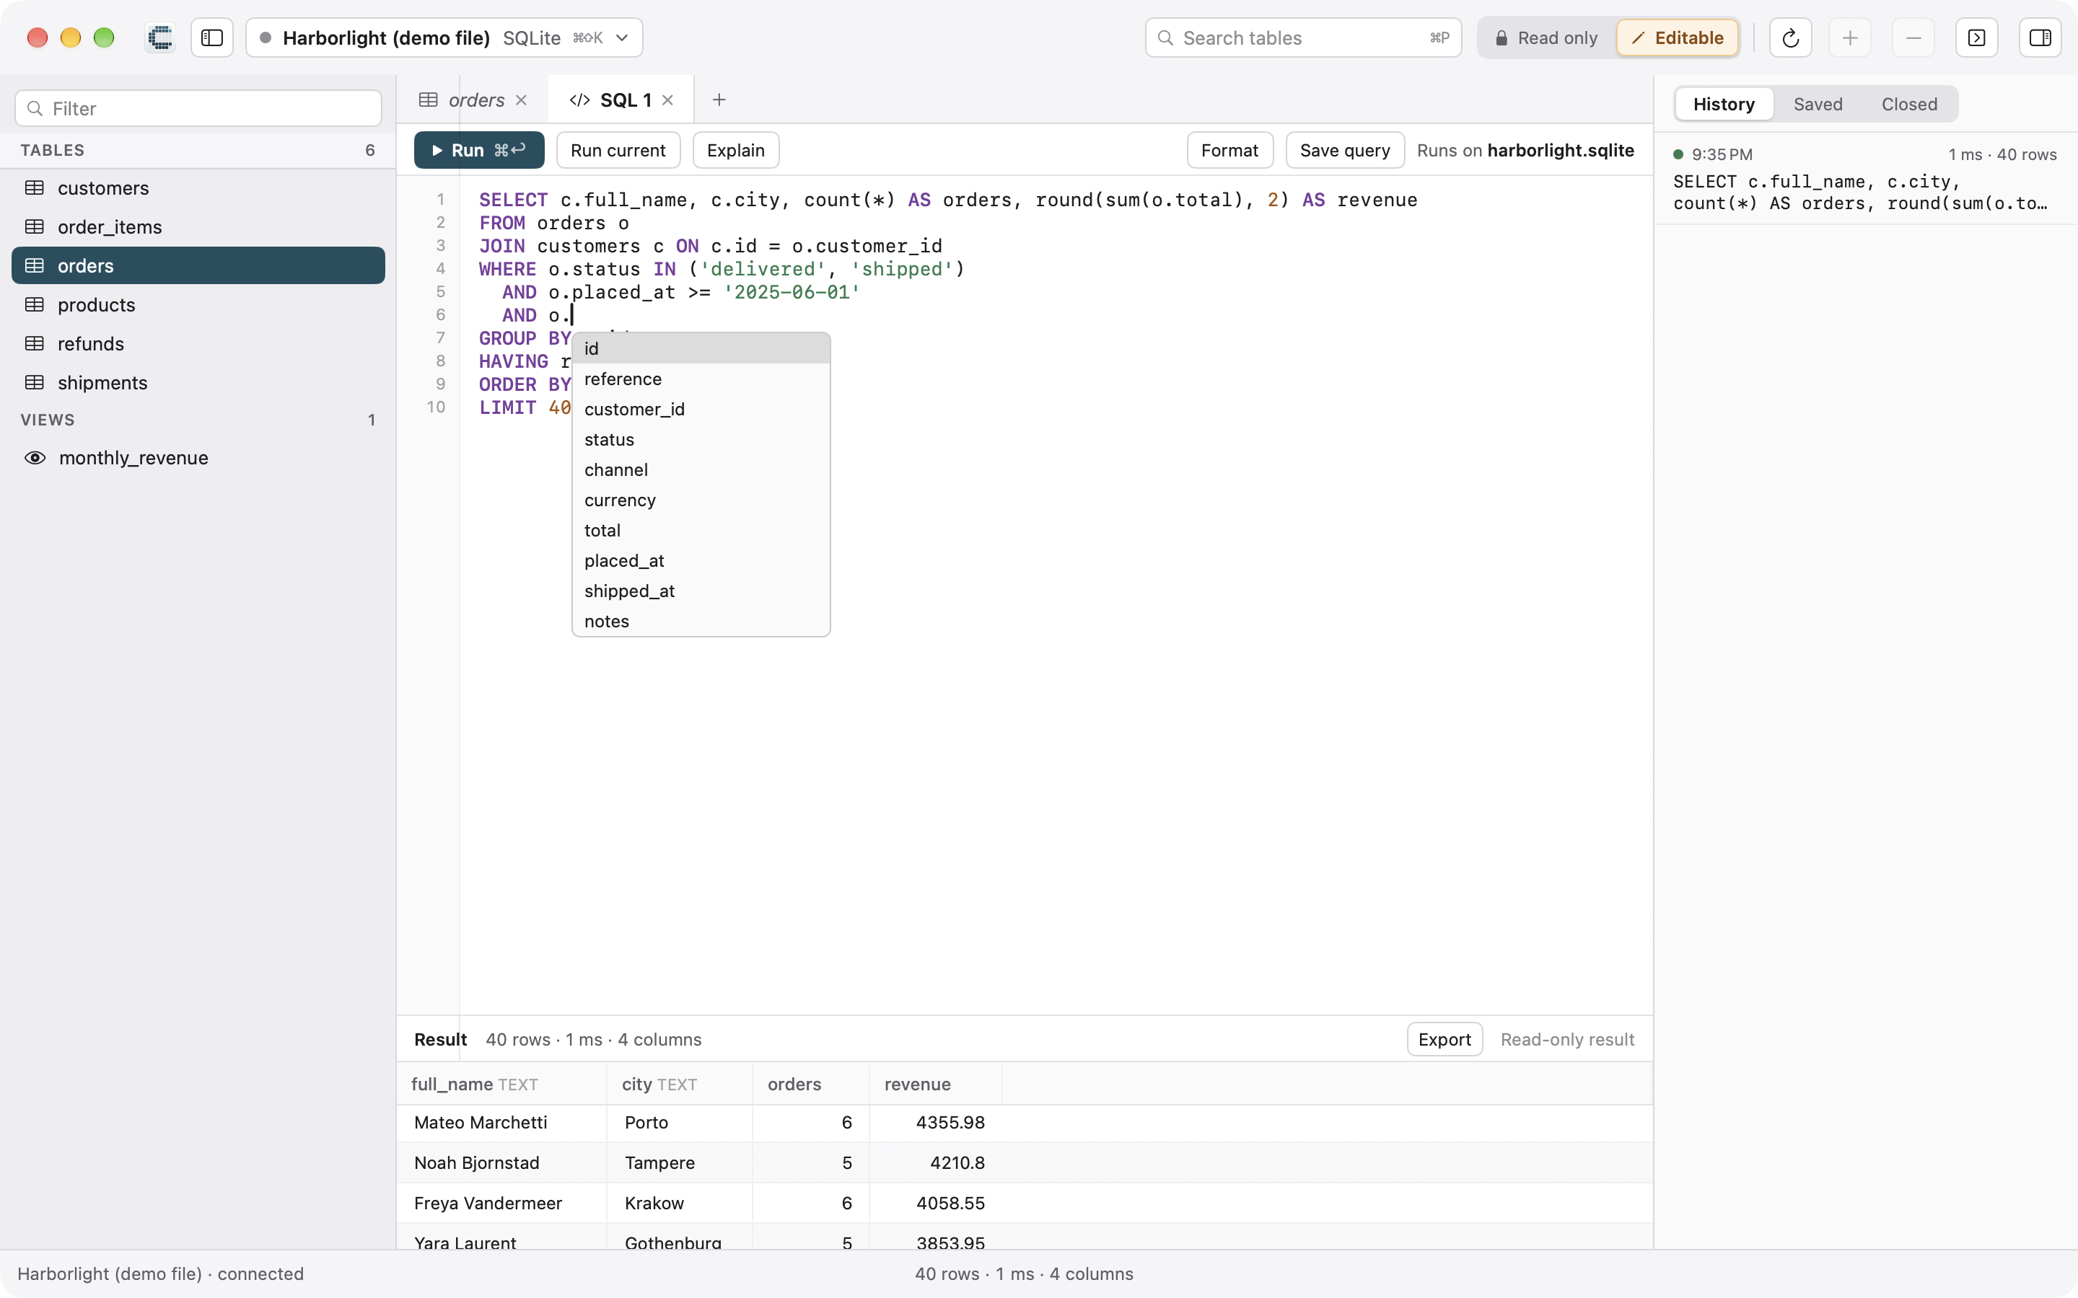Image resolution: width=2078 pixels, height=1298 pixels.
Task: Open the Harborlight connection dropdown
Action: pyautogui.click(x=444, y=37)
